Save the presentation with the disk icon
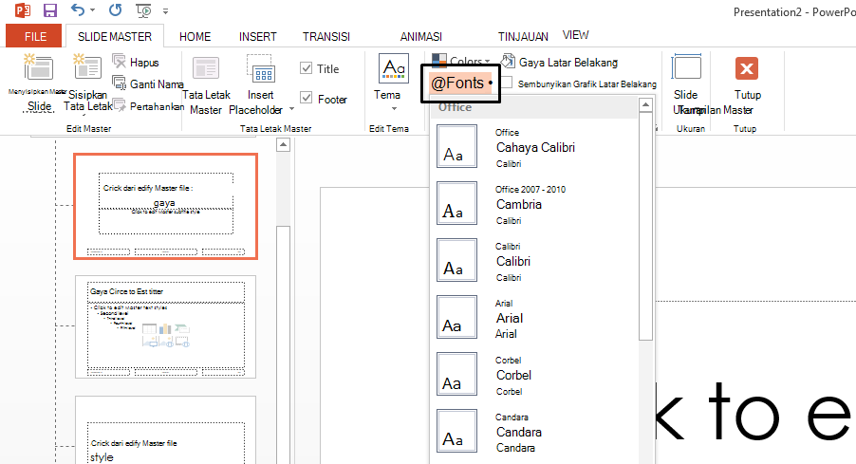856x464 pixels. click(50, 10)
